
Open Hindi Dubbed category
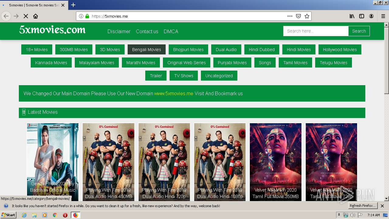[x=262, y=50]
